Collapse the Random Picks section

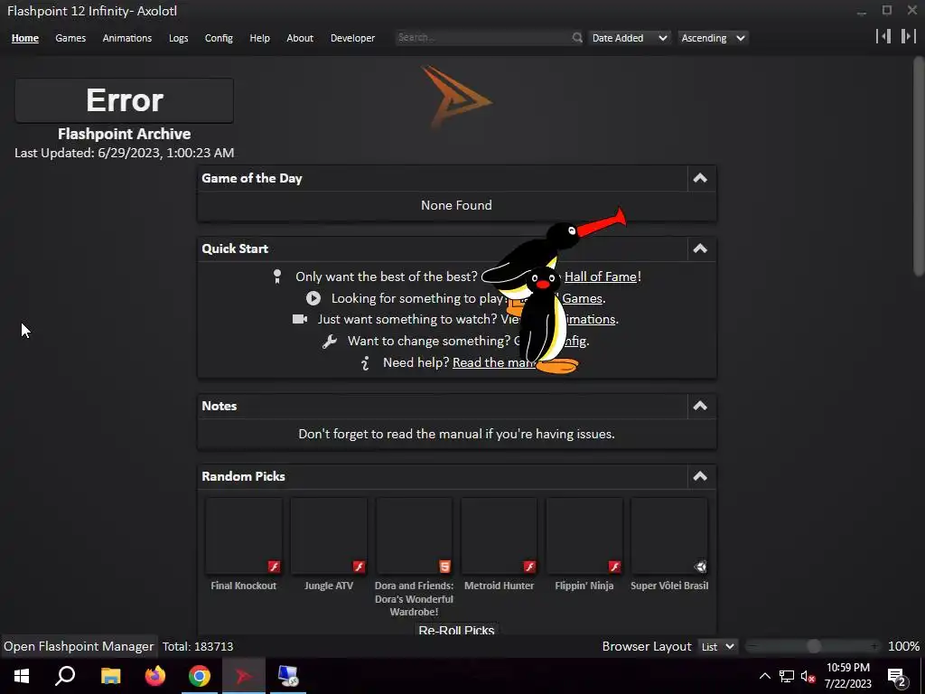pos(700,476)
